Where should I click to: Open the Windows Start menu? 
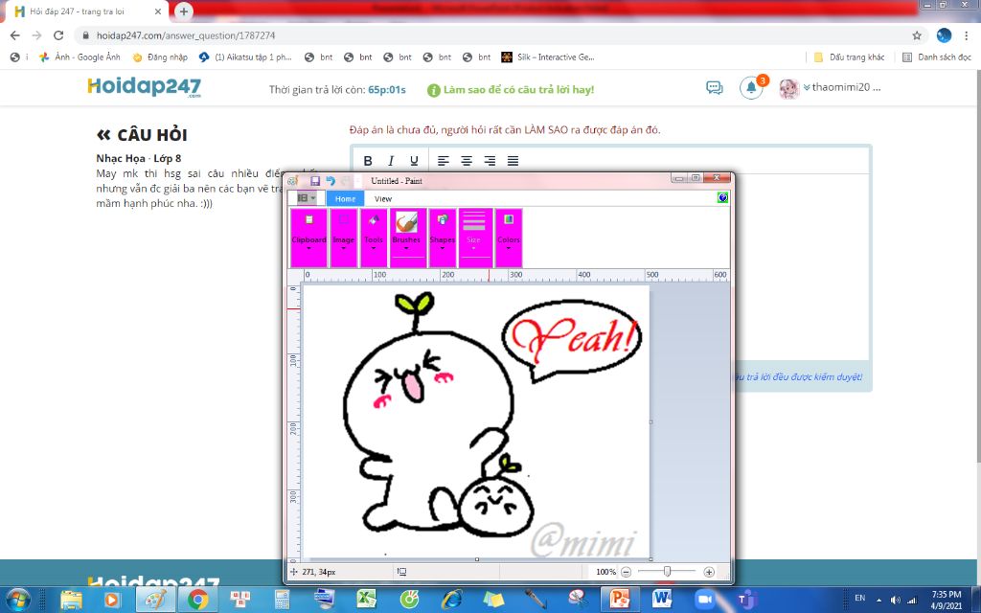point(18,599)
